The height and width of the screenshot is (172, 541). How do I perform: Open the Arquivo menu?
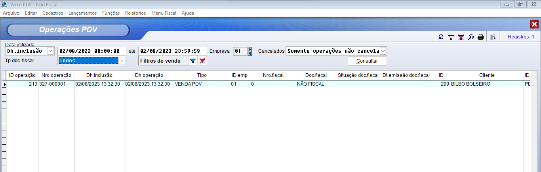[11, 13]
